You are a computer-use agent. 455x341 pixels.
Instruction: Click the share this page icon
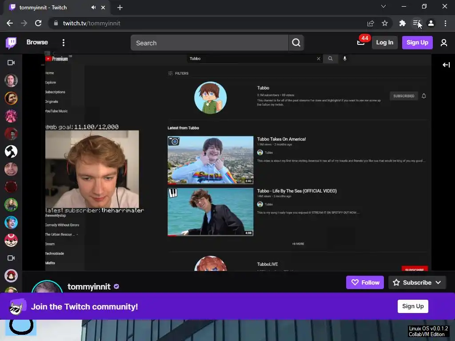[370, 23]
